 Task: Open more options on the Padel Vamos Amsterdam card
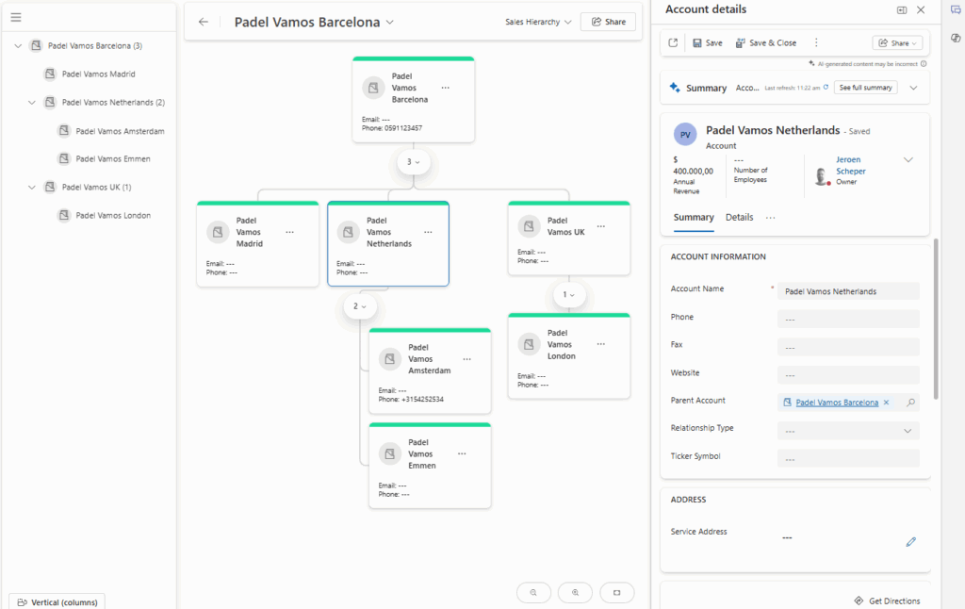pos(466,359)
